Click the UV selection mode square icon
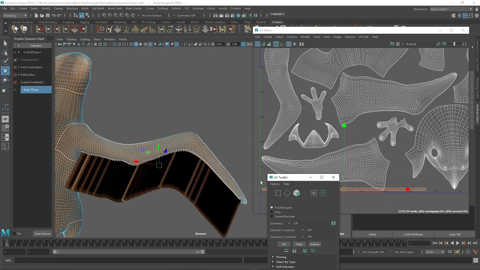This screenshot has height=270, width=480. 278,193
